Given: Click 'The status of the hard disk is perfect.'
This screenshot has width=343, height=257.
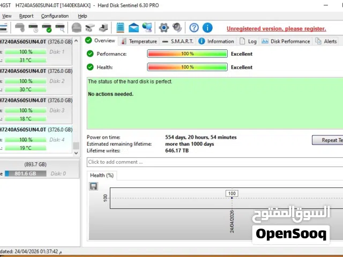Looking at the screenshot, I should point(130,81).
